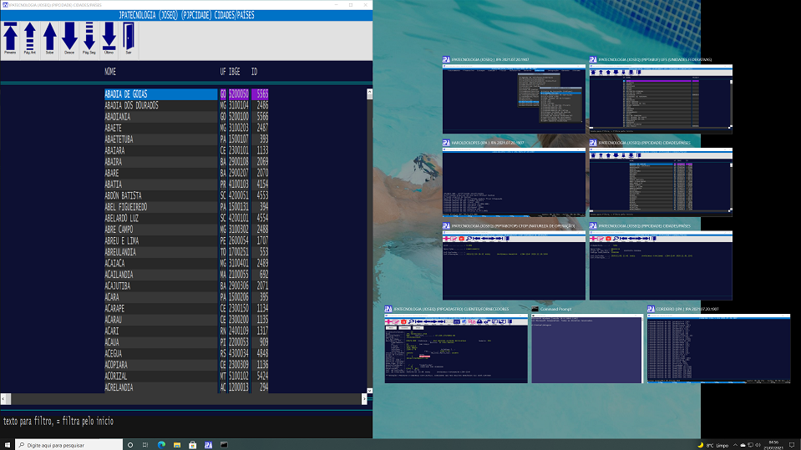Open Microsoft Store from the taskbar
Image resolution: width=801 pixels, height=450 pixels.
tap(193, 445)
